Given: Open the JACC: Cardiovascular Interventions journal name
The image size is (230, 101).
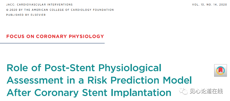Looking at the screenshot, I should pyautogui.click(x=40, y=4).
